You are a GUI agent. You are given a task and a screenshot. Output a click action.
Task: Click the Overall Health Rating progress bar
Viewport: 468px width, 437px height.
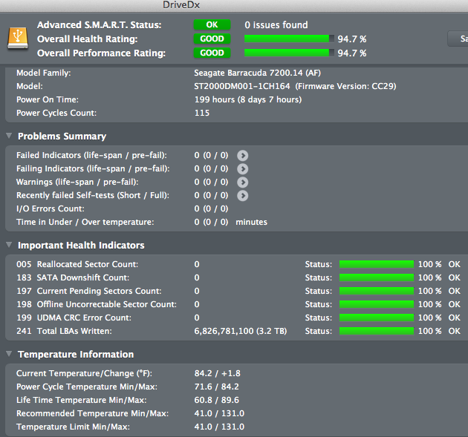click(289, 39)
